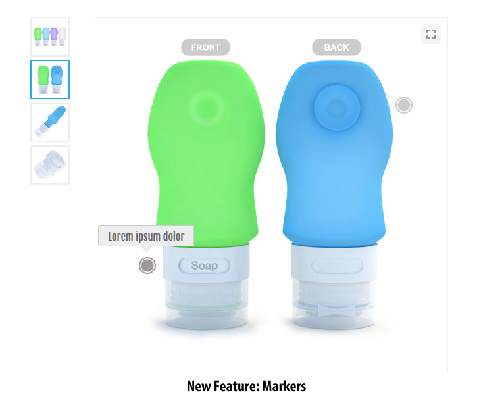Screen dimensions: 479x399
Task: Open fullscreen view of product image
Action: [431, 34]
